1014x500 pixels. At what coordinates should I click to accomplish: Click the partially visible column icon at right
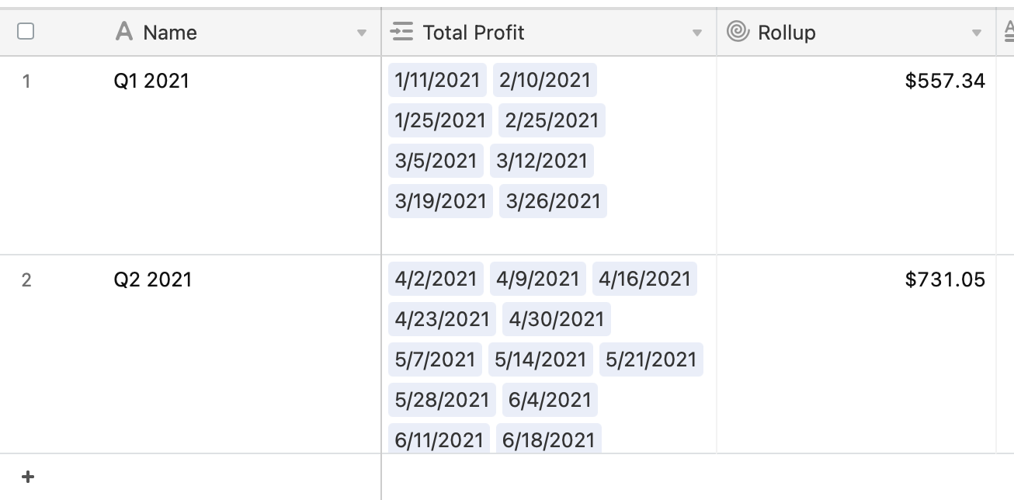click(1008, 32)
